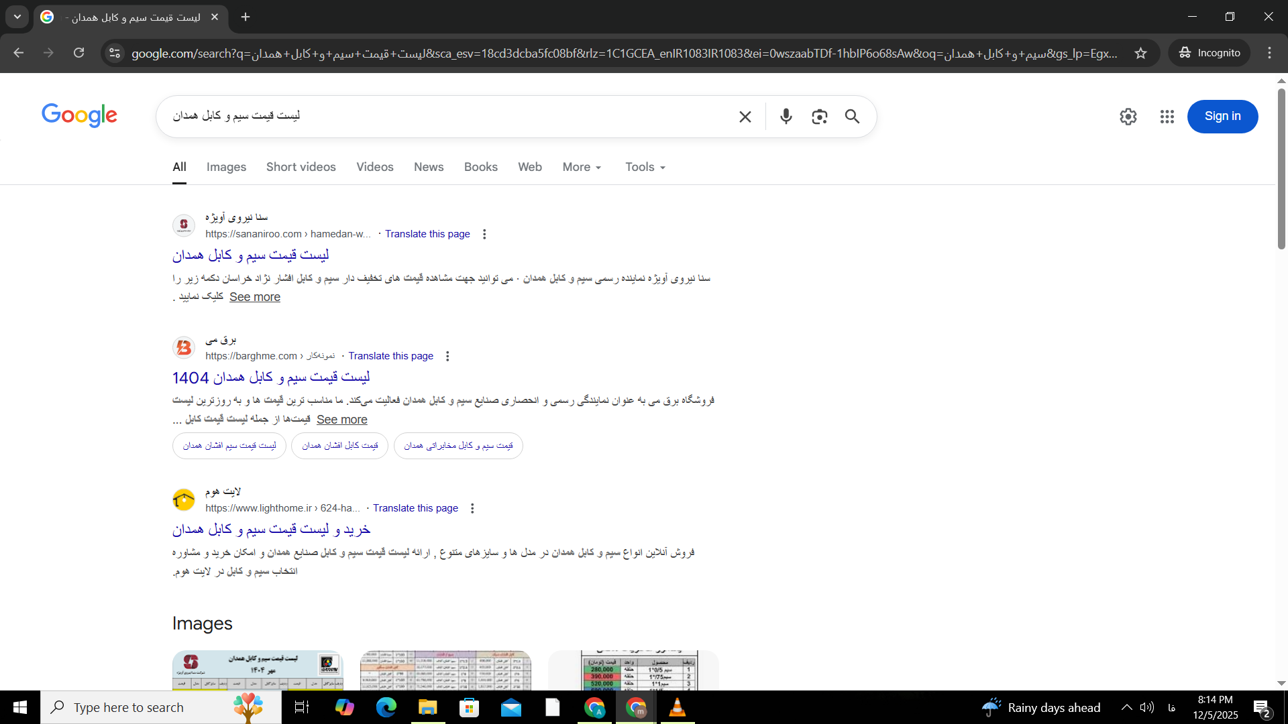Image resolution: width=1288 pixels, height=724 pixels.
Task: Click the site information icon in address bar
Action: coord(115,53)
